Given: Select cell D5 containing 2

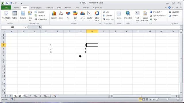Looking at the screenshot, I should click(x=46, y=49).
